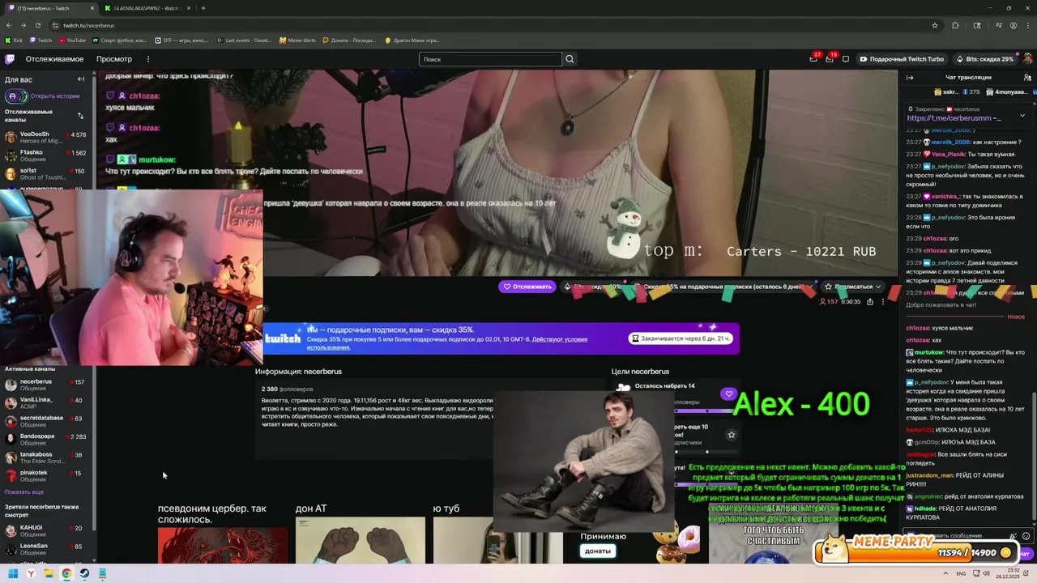Open stream options three-dot menu

click(883, 301)
